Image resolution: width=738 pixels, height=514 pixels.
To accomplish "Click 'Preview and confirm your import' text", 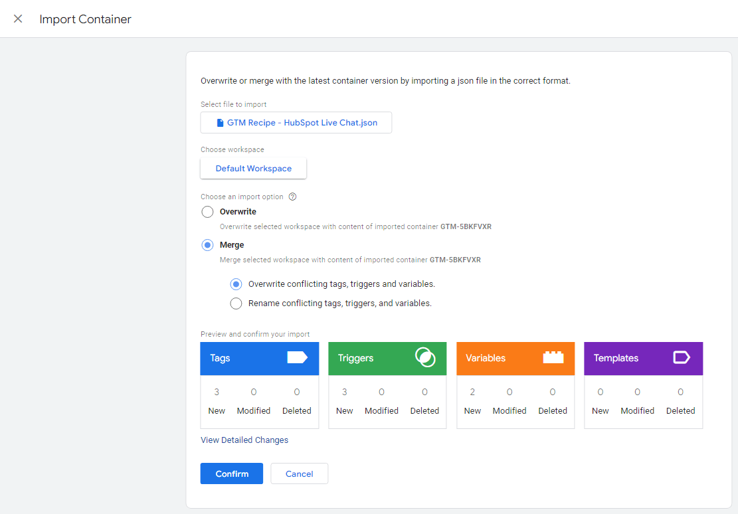I will (x=255, y=334).
